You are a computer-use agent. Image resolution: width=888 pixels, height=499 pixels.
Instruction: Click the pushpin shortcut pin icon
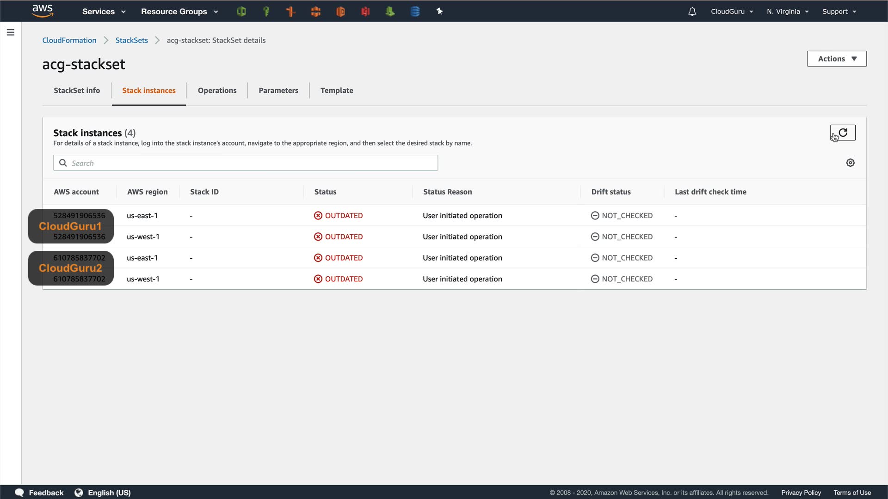tap(439, 12)
